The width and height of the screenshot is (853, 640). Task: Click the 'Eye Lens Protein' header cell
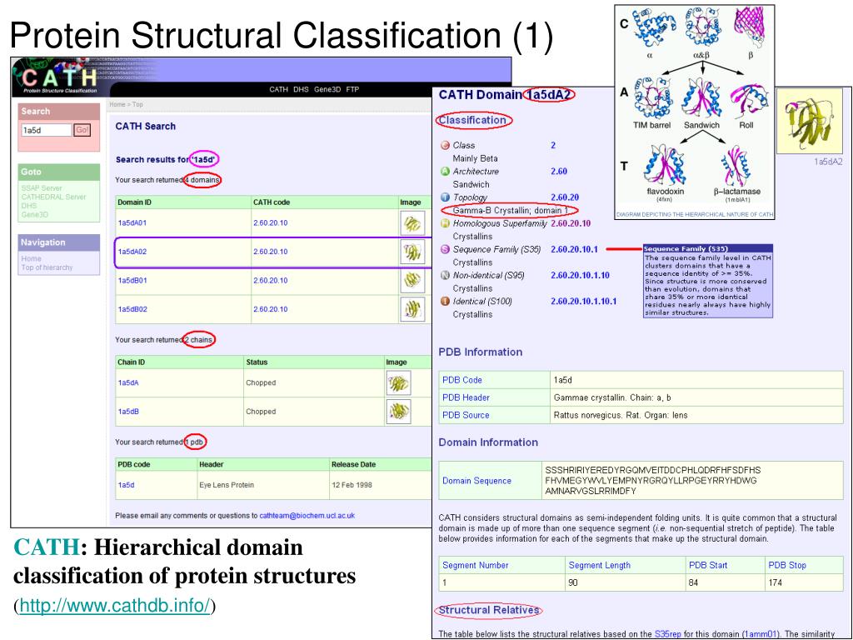[x=262, y=485]
